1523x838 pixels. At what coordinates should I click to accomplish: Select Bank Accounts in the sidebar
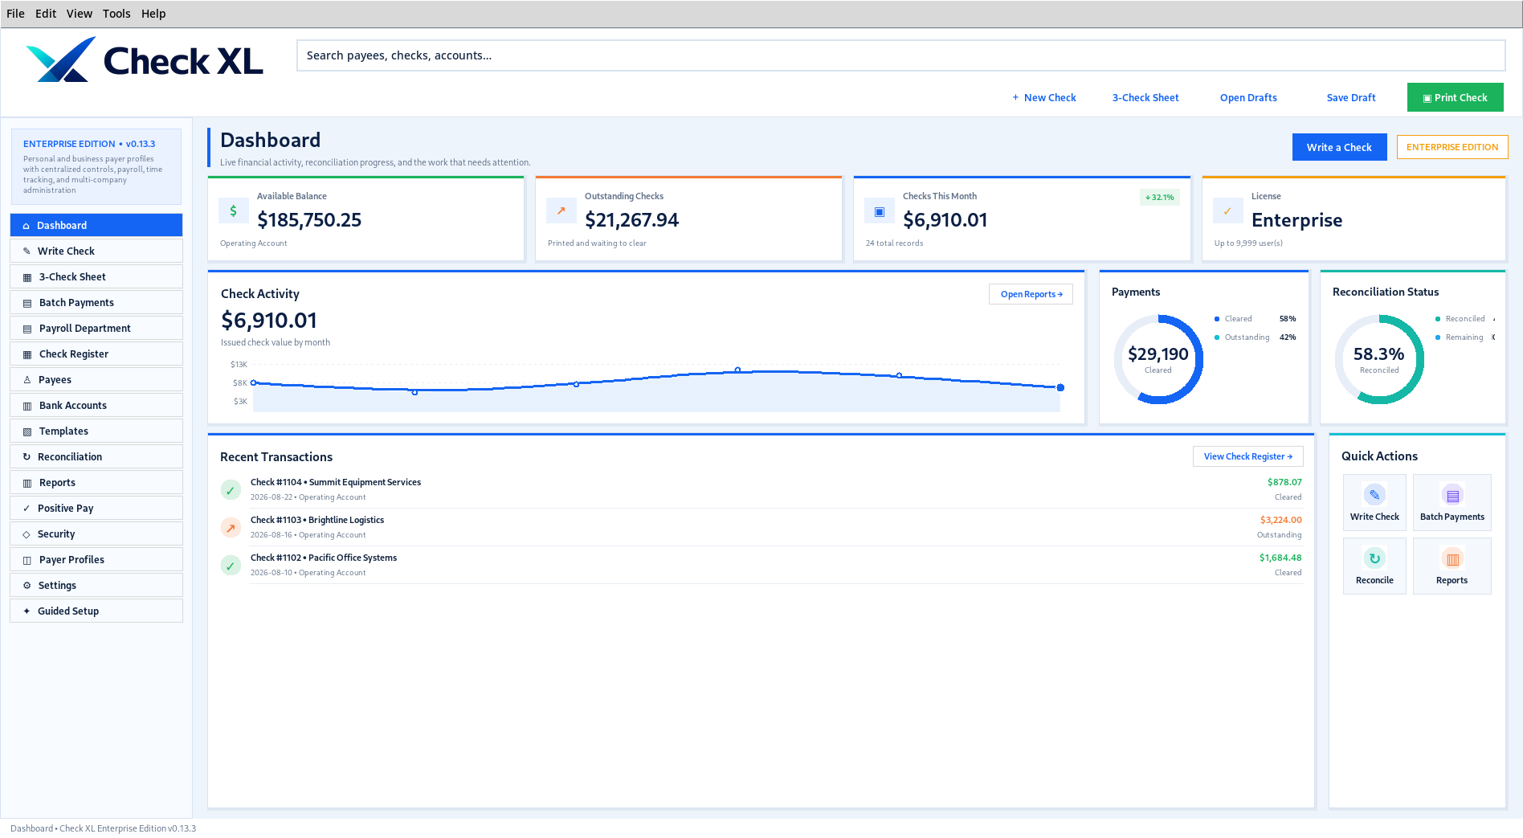96,406
